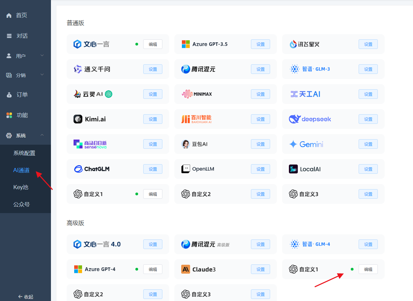
Task: Expand the 用户 menu chevron
Action: pyautogui.click(x=42, y=55)
